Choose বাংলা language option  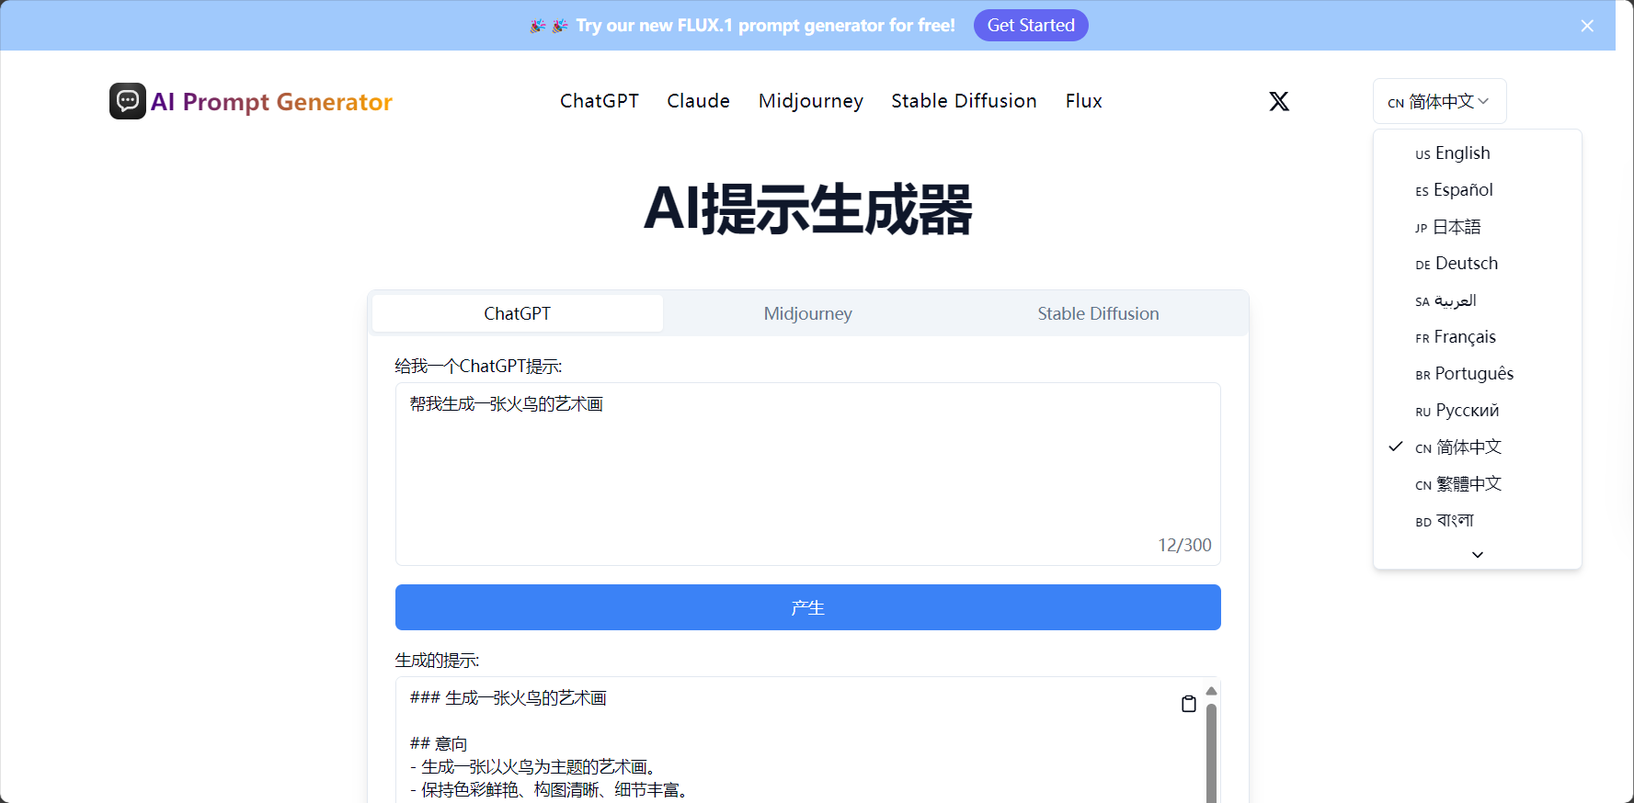pyautogui.click(x=1478, y=521)
